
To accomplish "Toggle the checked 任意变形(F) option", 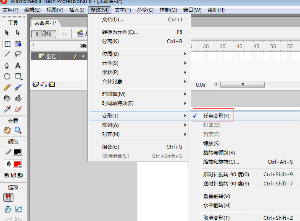I will click(216, 116).
